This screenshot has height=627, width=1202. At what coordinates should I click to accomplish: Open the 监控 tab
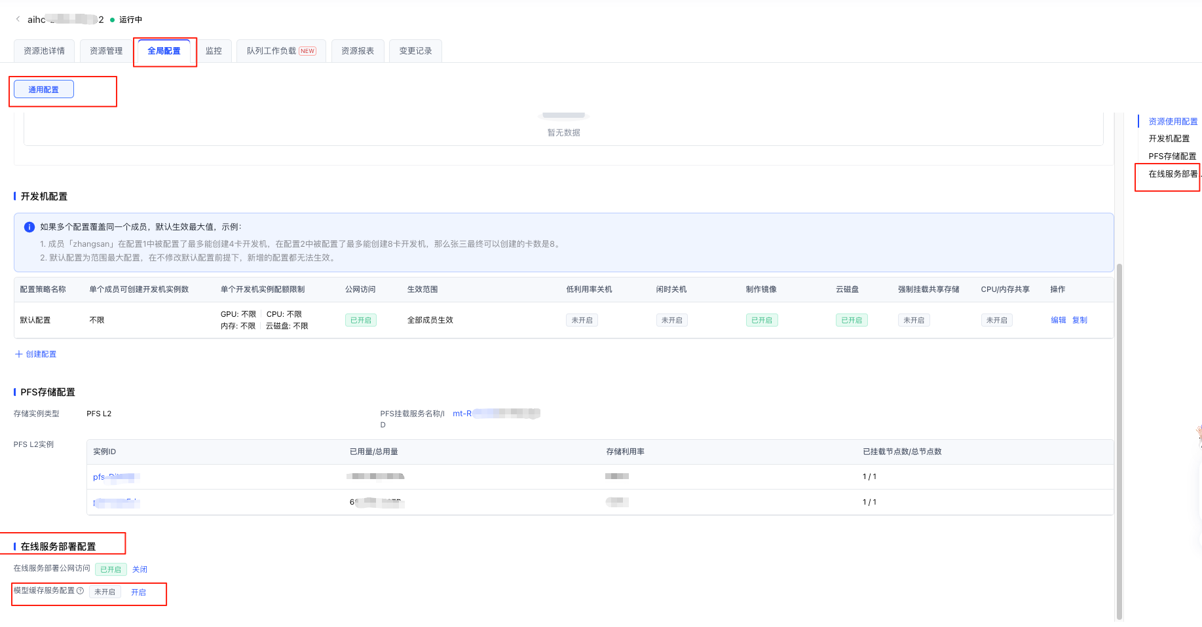pyautogui.click(x=214, y=51)
